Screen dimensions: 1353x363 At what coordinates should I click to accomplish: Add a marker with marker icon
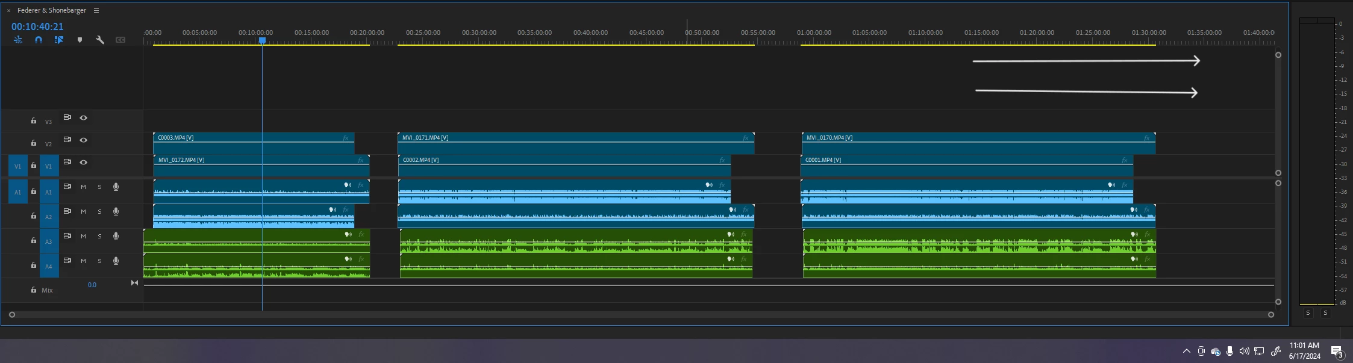80,40
